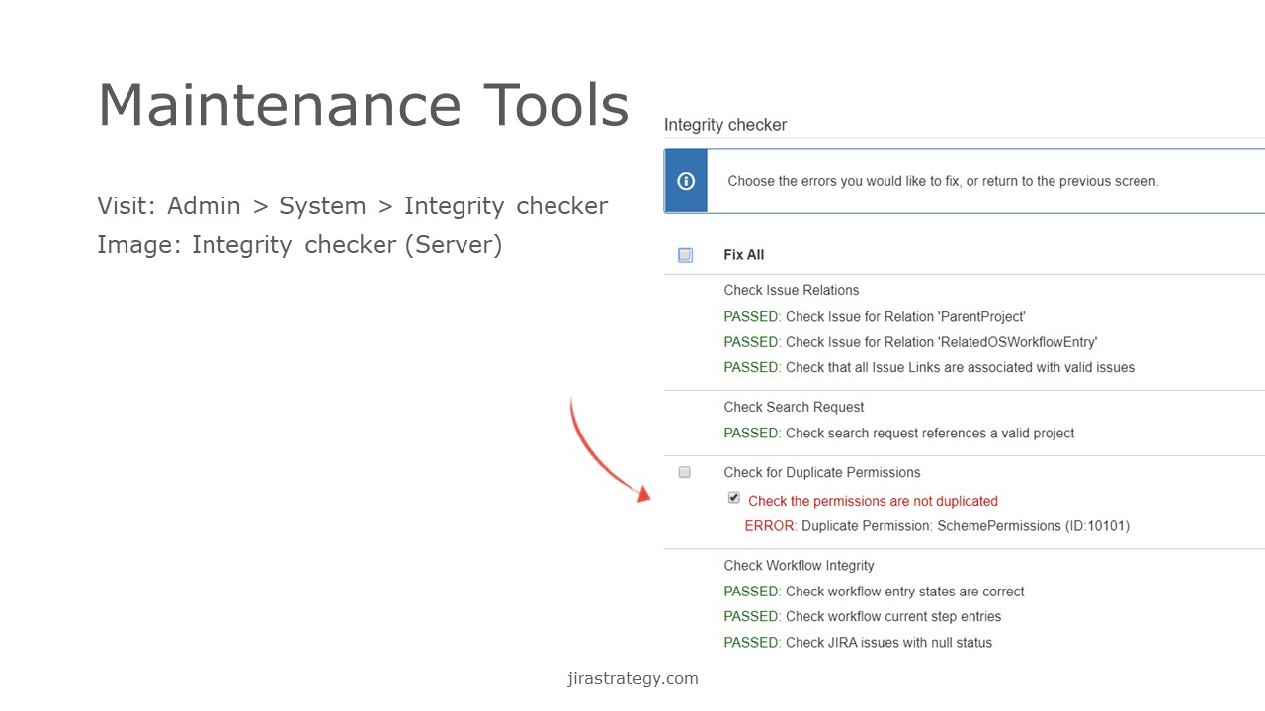Check the Duplicate Permissions section checkbox
The height and width of the screenshot is (711, 1265).
tap(684, 472)
